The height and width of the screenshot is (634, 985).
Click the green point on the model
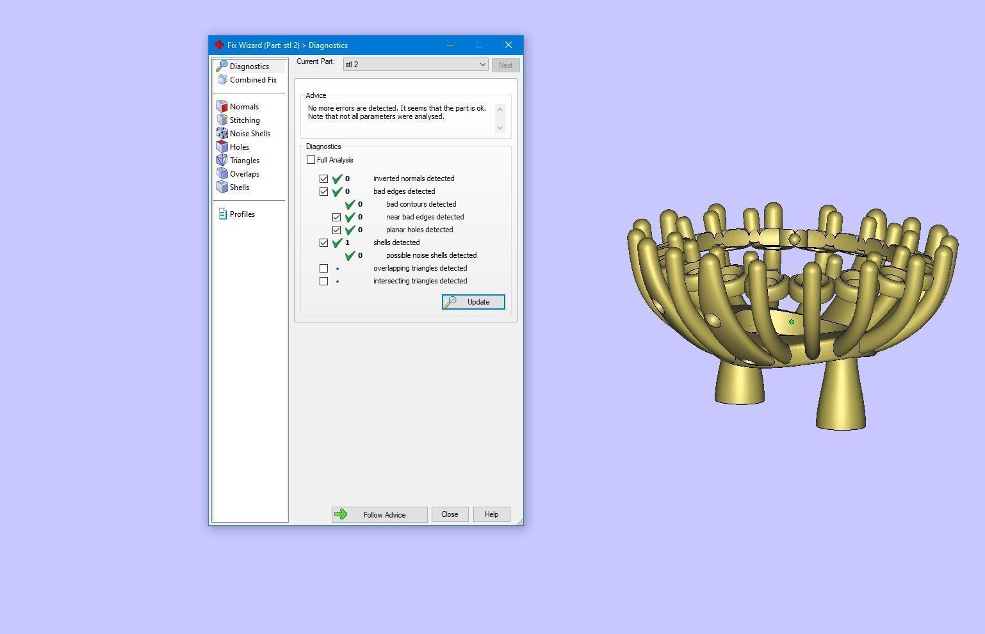click(x=792, y=322)
